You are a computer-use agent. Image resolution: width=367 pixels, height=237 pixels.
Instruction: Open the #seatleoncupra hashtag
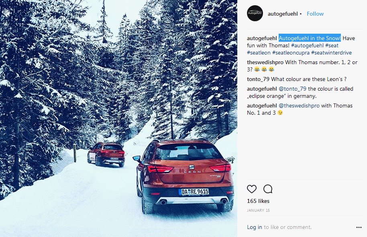[291, 53]
